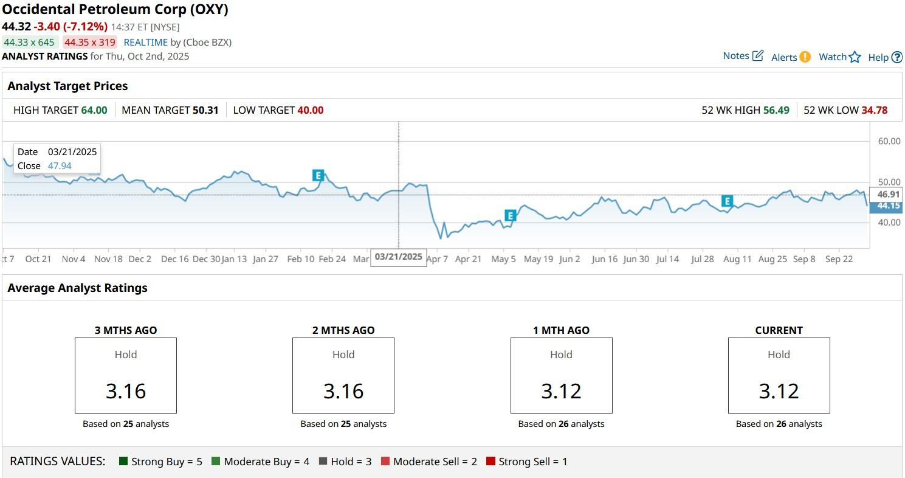Click the Sep 22 date on chart axis
The height and width of the screenshot is (478, 905).
click(x=839, y=259)
